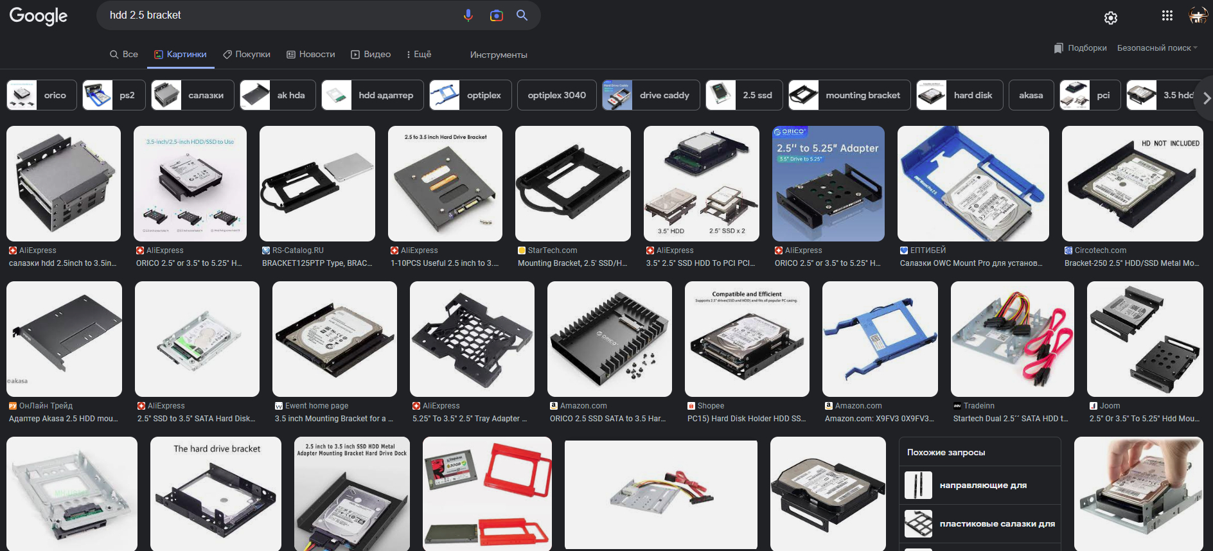Open quick settings gear icon
Image resolution: width=1213 pixels, height=551 pixels.
tap(1111, 18)
